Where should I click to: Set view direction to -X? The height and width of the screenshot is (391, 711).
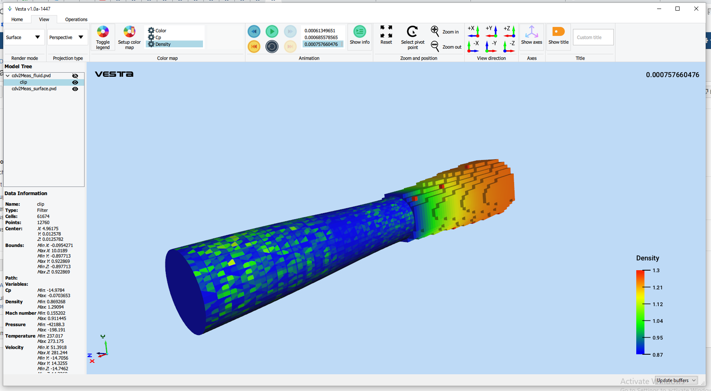click(474, 46)
